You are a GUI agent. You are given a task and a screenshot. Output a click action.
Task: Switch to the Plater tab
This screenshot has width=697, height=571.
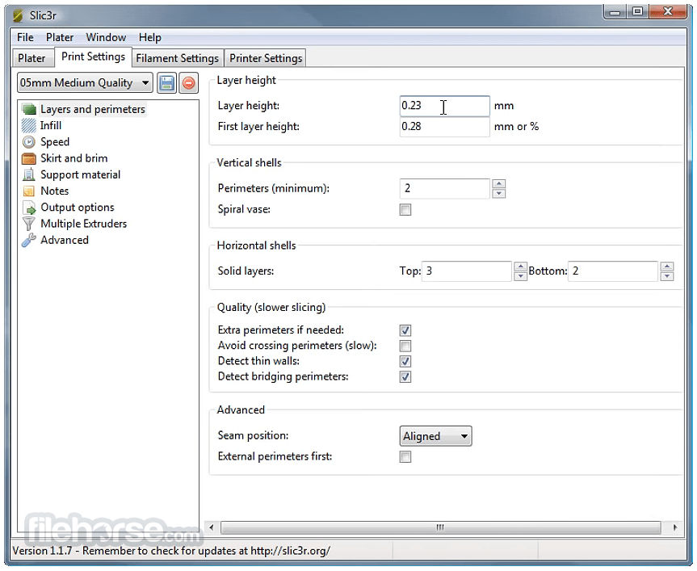(31, 58)
